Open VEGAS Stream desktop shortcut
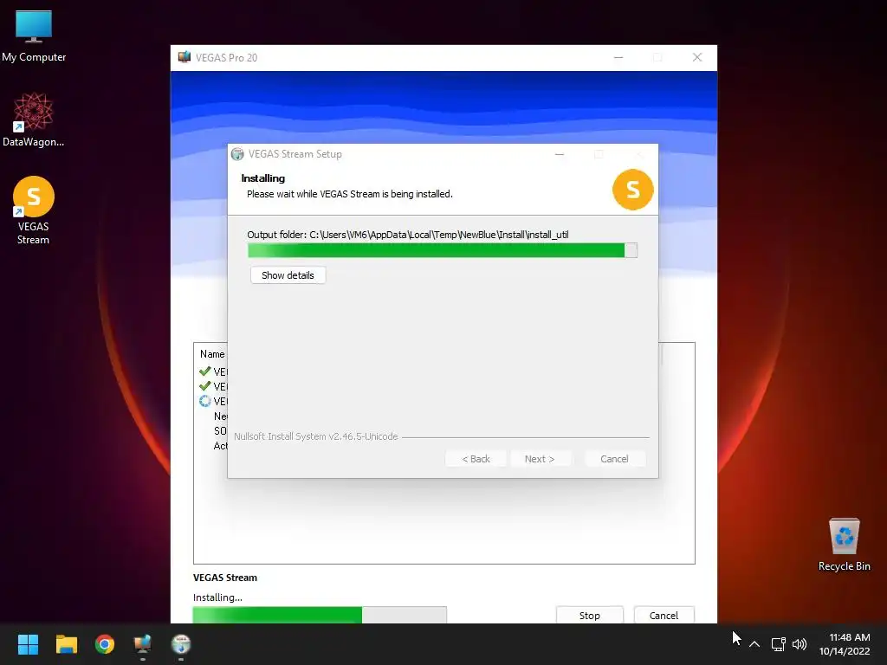This screenshot has width=887, height=665. [34, 210]
